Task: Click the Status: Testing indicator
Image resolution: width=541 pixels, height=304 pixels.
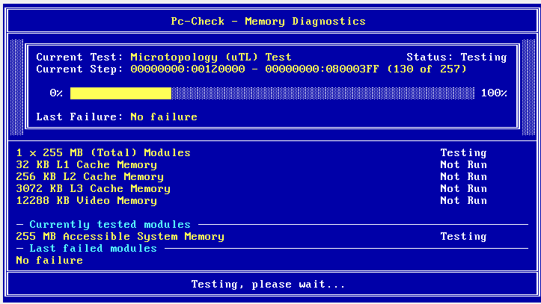Action: (x=456, y=58)
